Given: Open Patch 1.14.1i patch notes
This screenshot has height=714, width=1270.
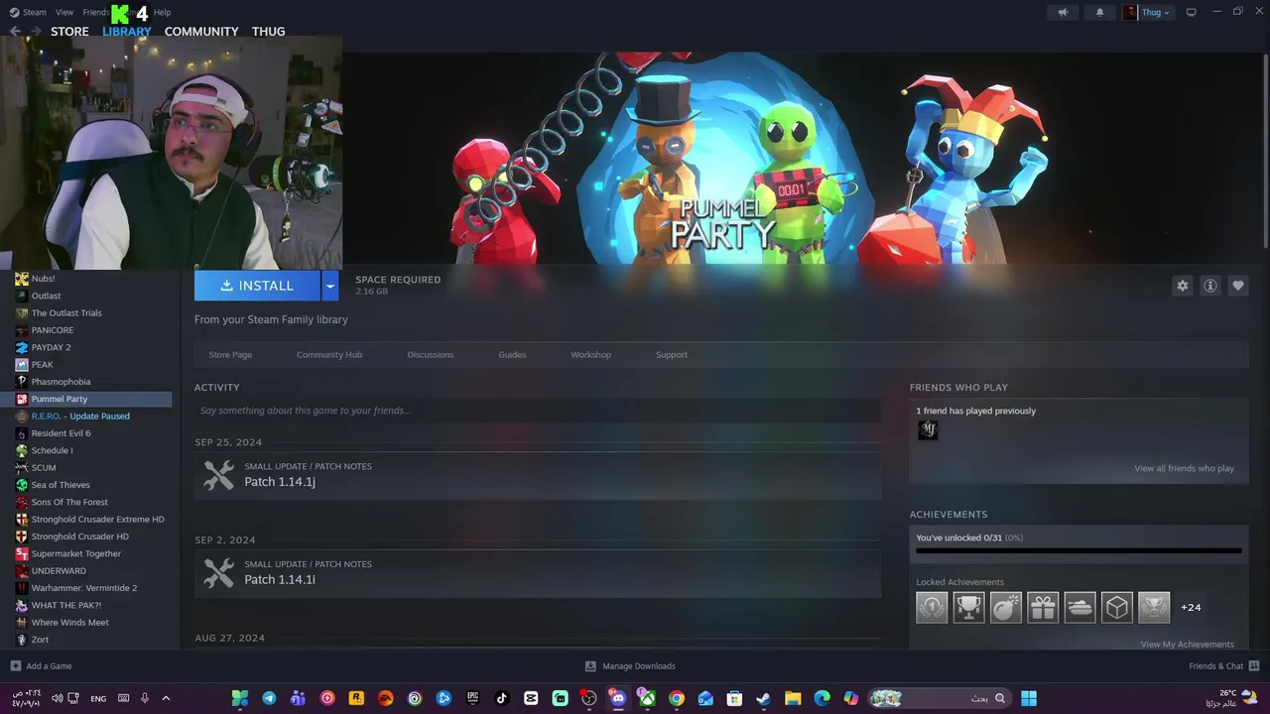Looking at the screenshot, I should [538, 573].
